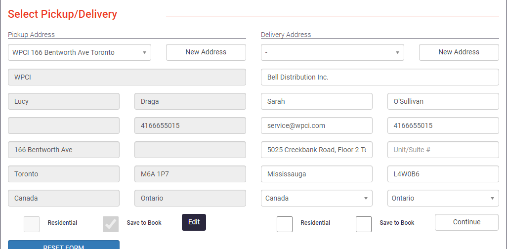Image resolution: width=507 pixels, height=249 pixels.
Task: Toggle the pickup Save to Book checkbox
Action: 111,224
